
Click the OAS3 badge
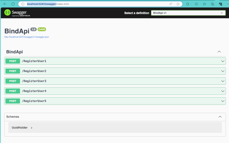point(42,29)
